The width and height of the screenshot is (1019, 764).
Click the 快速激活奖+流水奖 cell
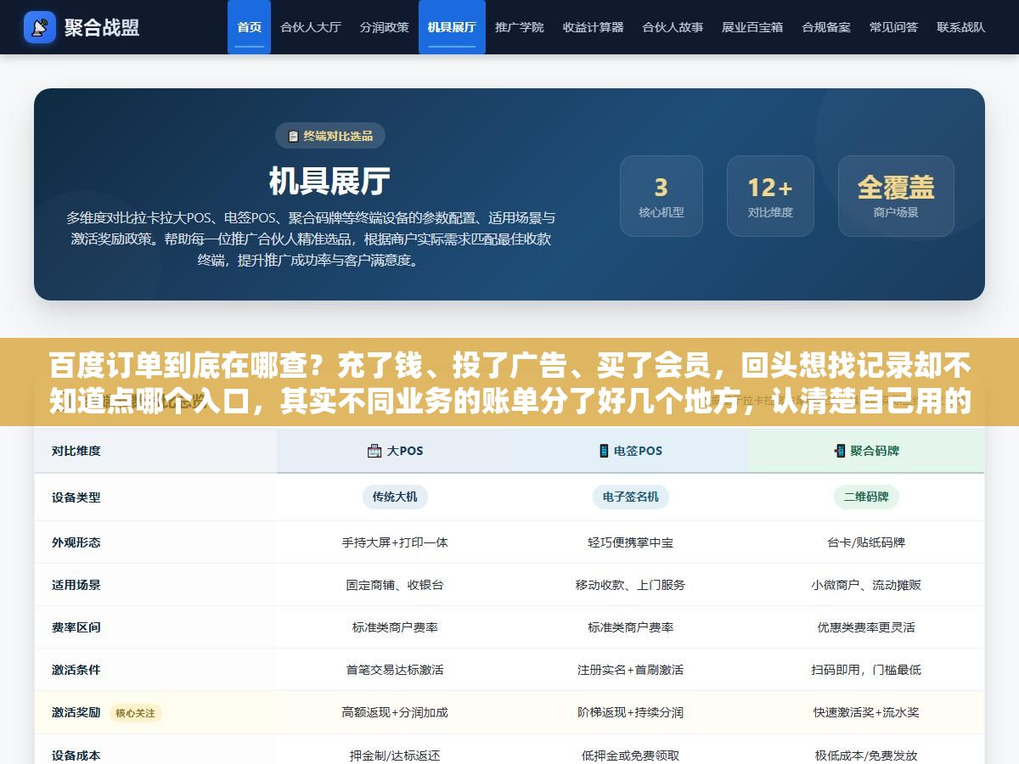pos(866,712)
